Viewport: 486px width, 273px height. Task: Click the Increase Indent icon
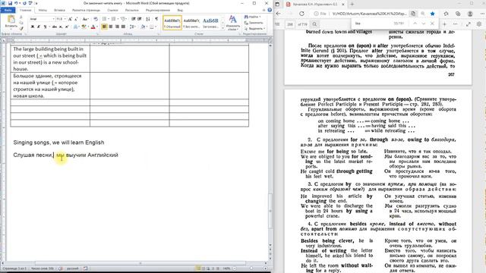[x=140, y=19]
